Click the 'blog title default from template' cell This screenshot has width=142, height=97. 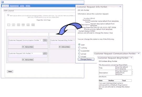(x=123, y=68)
